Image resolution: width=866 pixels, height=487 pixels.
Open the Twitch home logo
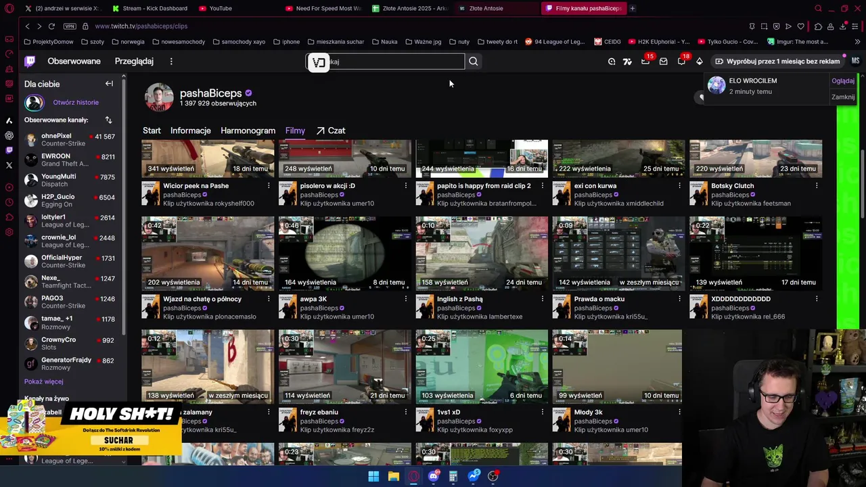point(30,62)
